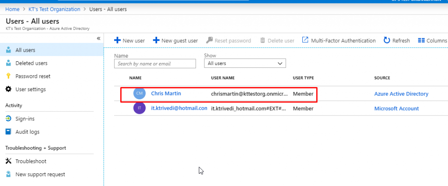
Task: Sort by SOURCE column header
Action: click(382, 78)
